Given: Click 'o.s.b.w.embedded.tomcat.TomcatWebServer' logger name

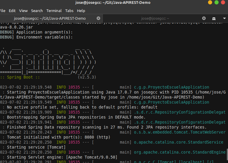Looking at the screenshot, I should 180,132.
